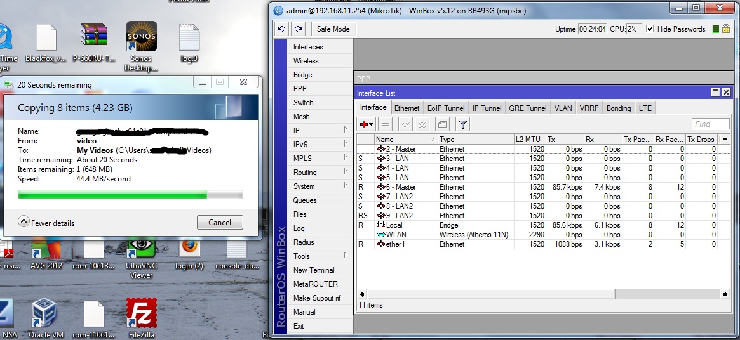Collapse copy dialog with Fewer details
The image size is (740, 340).
(46, 223)
